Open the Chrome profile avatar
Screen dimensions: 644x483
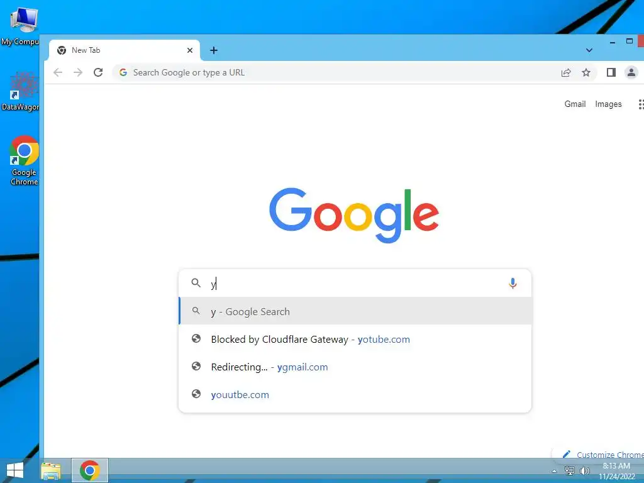(x=631, y=73)
